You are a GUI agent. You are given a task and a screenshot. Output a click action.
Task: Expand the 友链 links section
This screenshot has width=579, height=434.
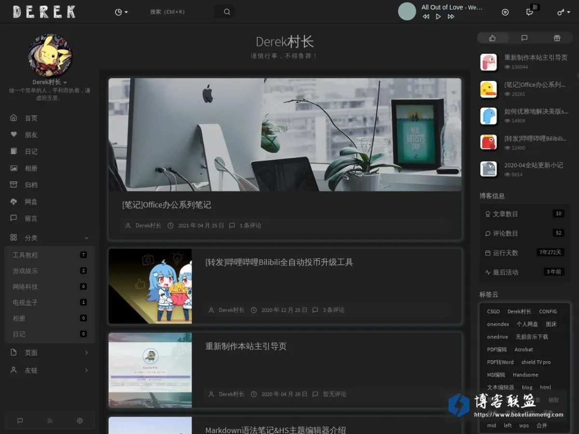pos(50,370)
